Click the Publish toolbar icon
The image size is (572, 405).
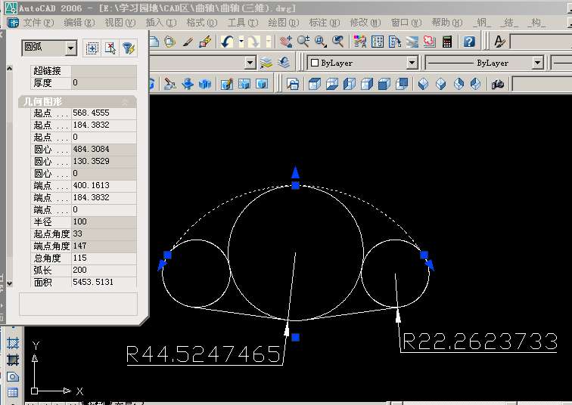pos(170,42)
